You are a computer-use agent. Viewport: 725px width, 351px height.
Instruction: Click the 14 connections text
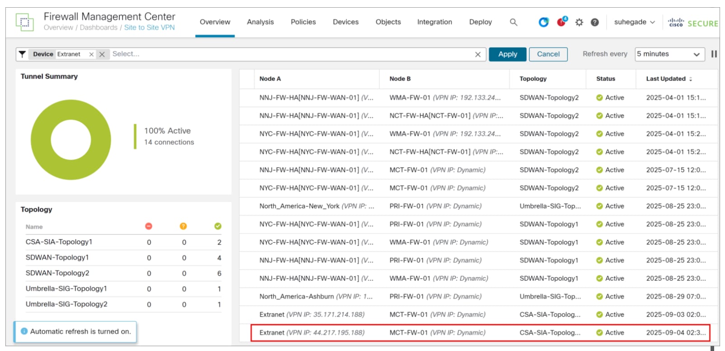pyautogui.click(x=169, y=142)
